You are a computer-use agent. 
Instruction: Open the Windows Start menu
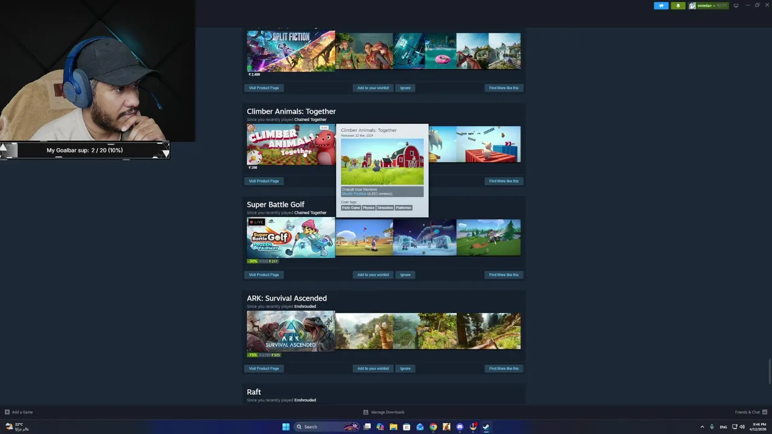point(286,427)
